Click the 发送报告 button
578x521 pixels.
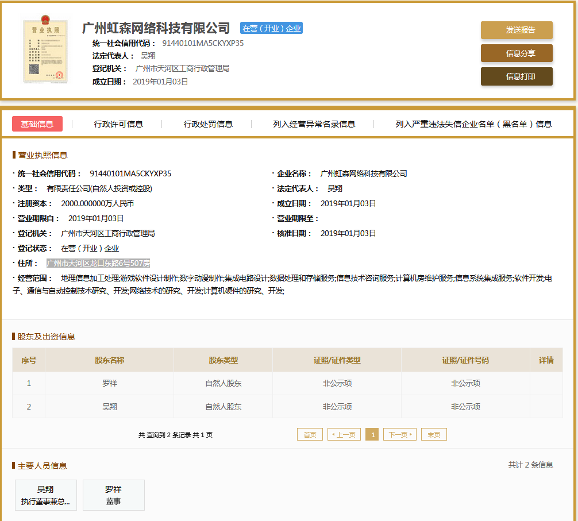[x=516, y=30]
